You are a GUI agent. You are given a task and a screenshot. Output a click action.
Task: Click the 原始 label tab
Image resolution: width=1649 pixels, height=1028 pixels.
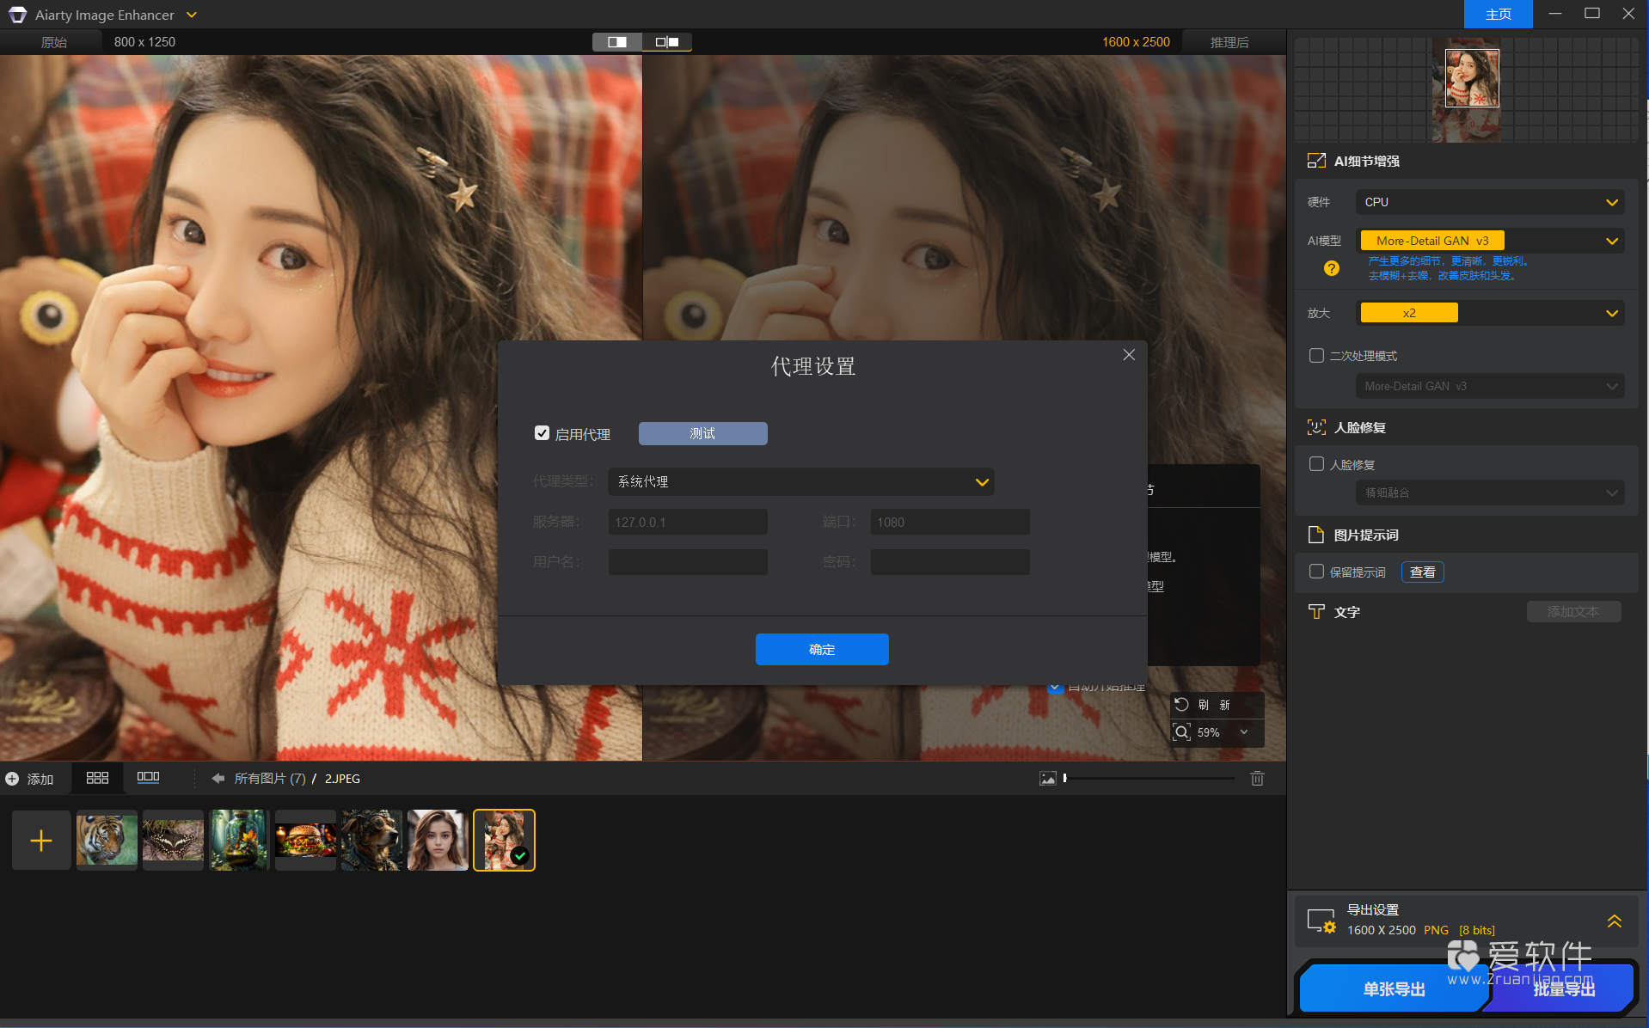click(x=53, y=42)
